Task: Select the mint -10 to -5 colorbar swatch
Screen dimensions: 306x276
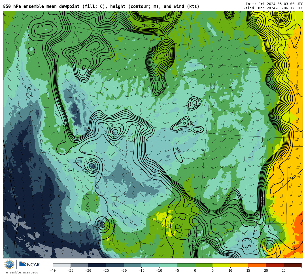Action: click(x=168, y=265)
